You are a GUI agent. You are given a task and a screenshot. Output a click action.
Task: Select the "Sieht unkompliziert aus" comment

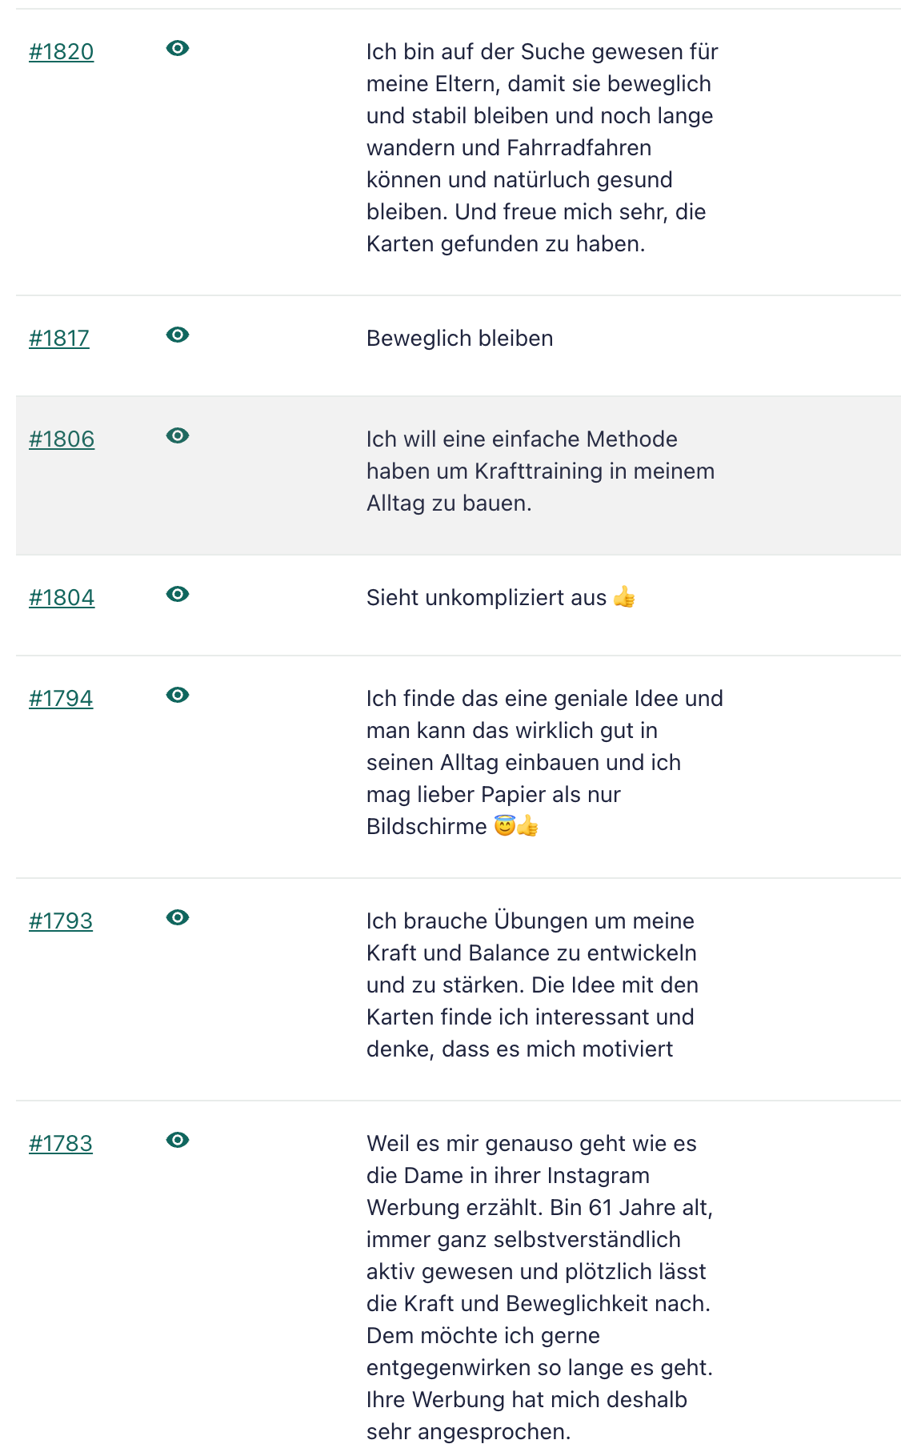pos(487,598)
